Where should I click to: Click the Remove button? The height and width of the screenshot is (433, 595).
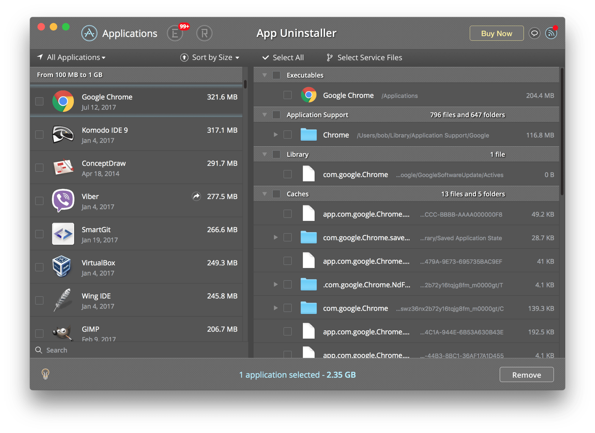[x=526, y=374]
